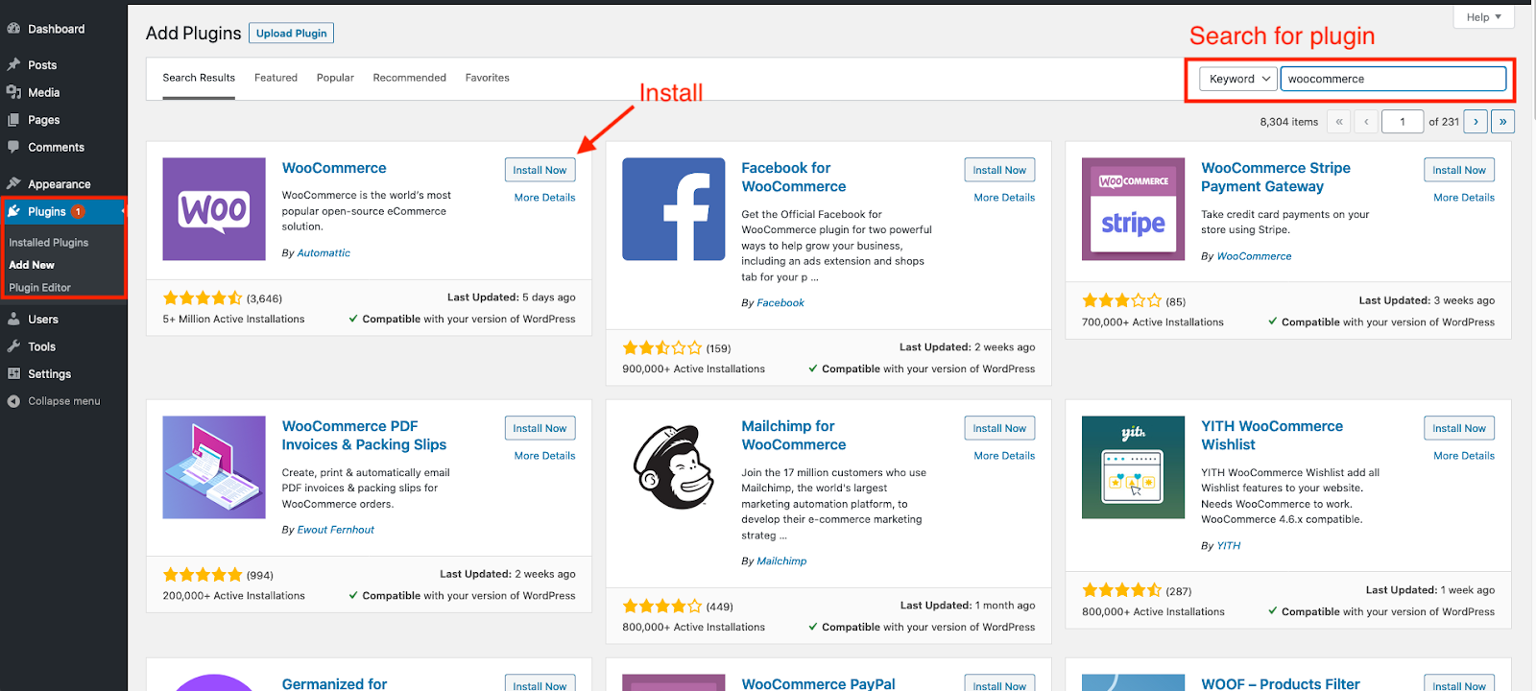This screenshot has height=691, width=1536.
Task: Click the WooCommerce Stripe plugin thumbnail
Action: [1133, 209]
